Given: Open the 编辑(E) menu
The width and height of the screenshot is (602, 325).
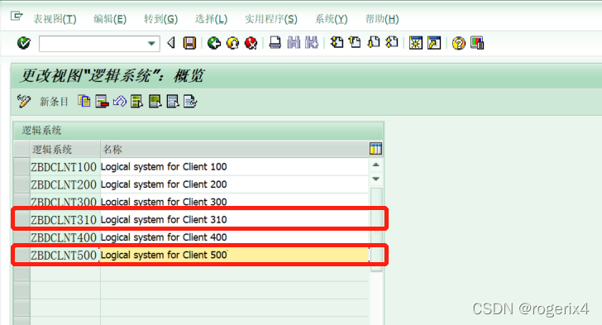Looking at the screenshot, I should pyautogui.click(x=110, y=19).
